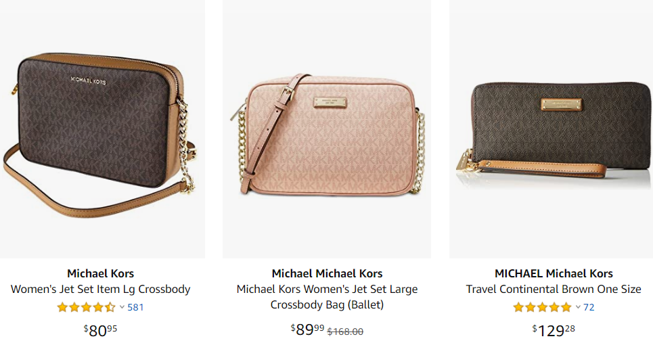Click the 5-star rating icons for Travel Continental
653x343 pixels.
(x=542, y=308)
